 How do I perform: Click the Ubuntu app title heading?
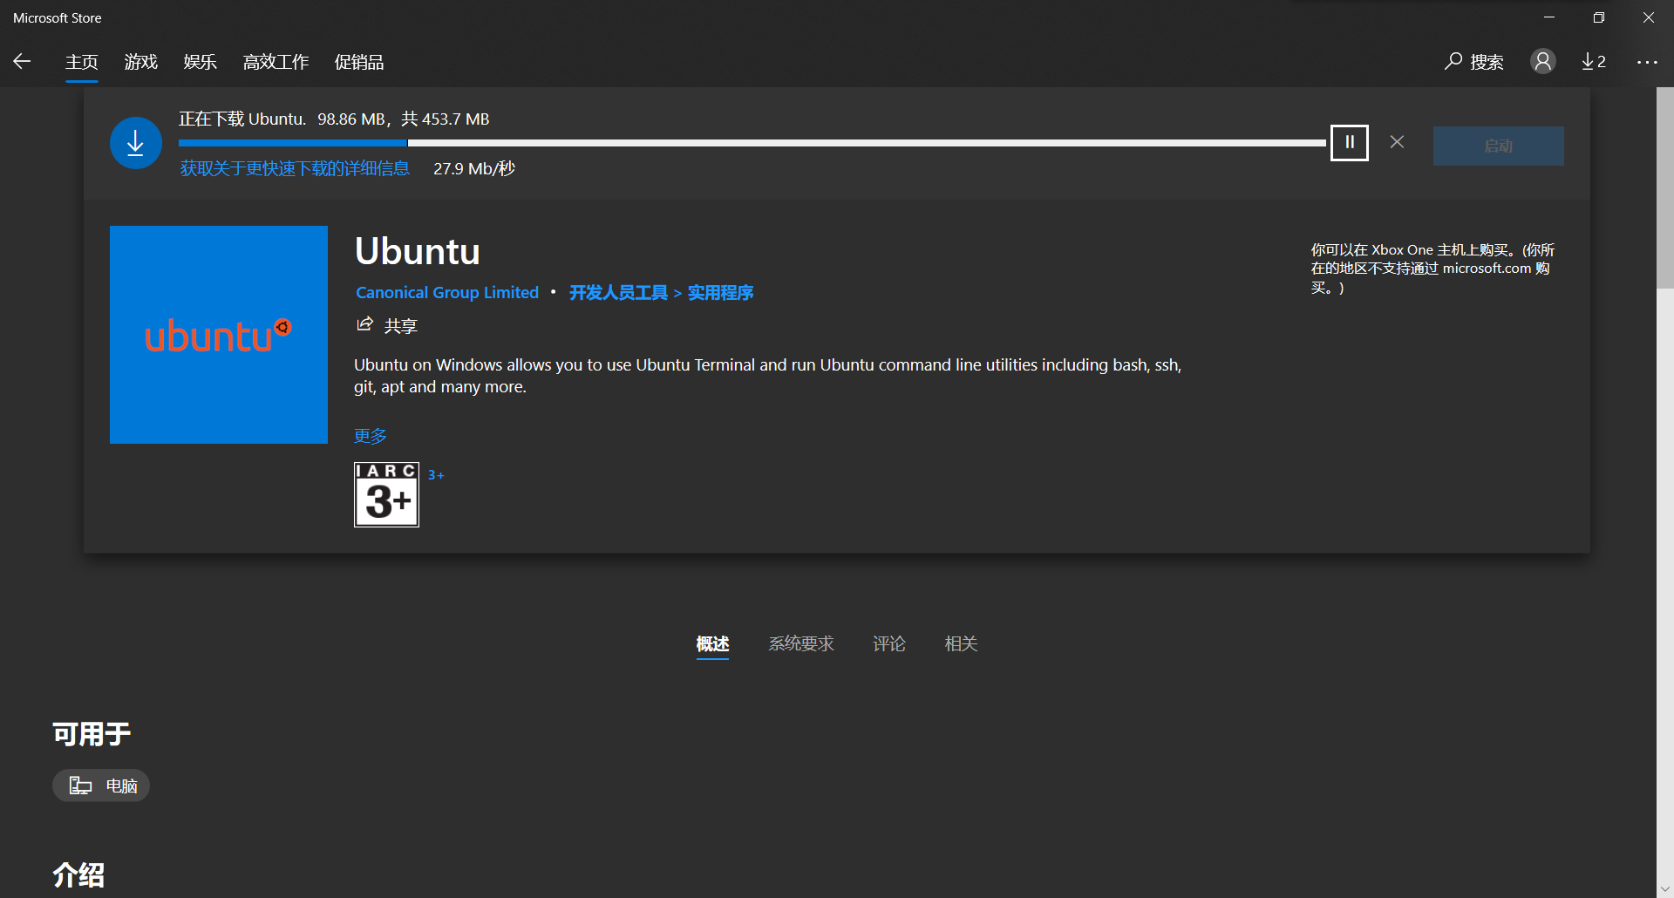tap(418, 251)
